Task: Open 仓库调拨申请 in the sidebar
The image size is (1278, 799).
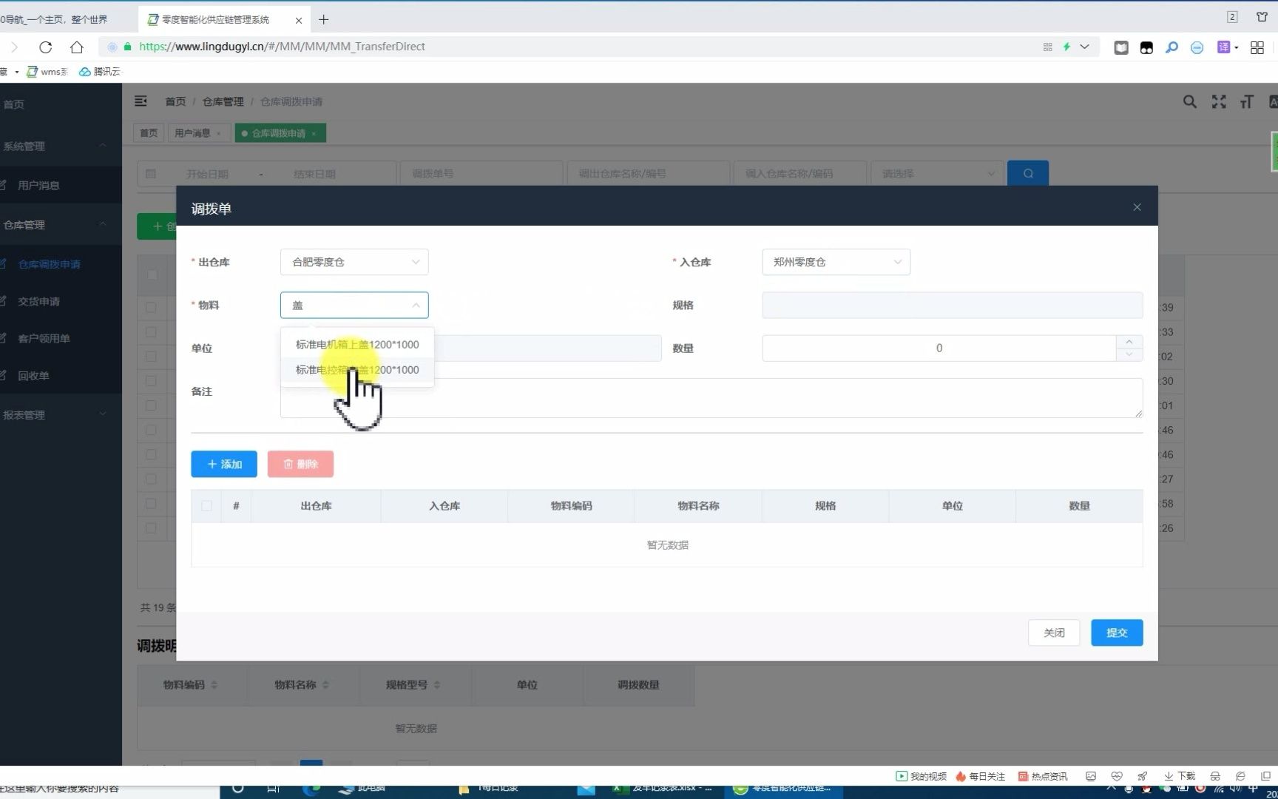Action: (x=61, y=264)
